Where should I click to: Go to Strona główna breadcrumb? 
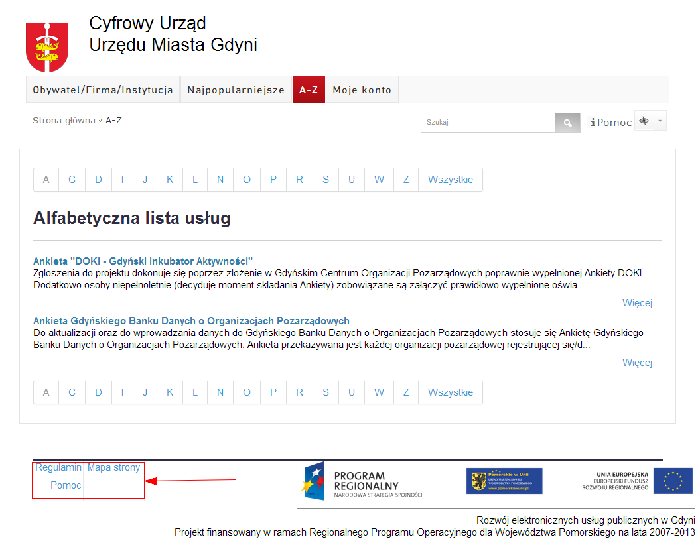pyautogui.click(x=64, y=121)
